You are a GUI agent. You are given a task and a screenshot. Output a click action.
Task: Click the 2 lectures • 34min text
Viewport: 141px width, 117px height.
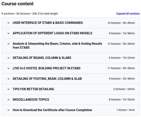pos(124,89)
